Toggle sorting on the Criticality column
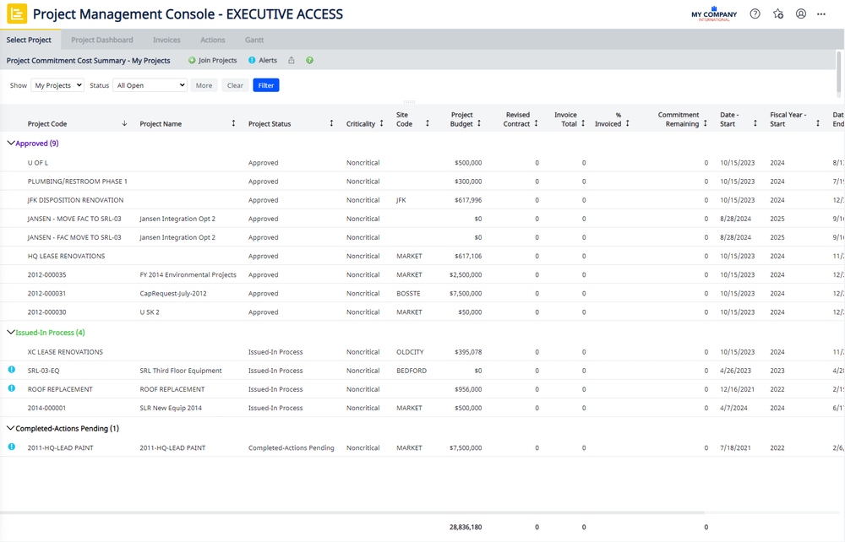The image size is (845, 542). click(381, 122)
